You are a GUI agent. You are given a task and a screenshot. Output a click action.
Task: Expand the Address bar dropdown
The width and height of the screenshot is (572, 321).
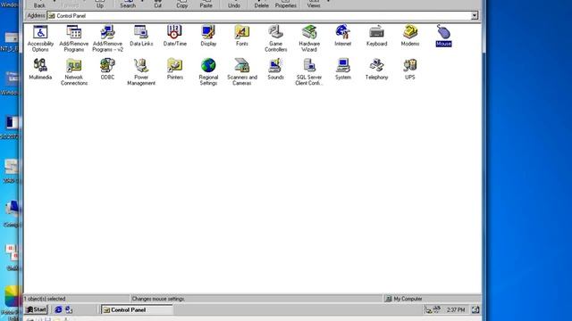pyautogui.click(x=475, y=16)
